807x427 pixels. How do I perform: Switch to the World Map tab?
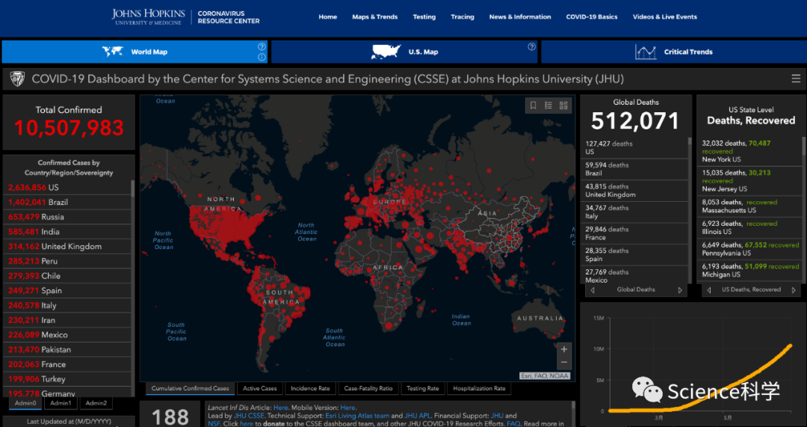click(134, 52)
